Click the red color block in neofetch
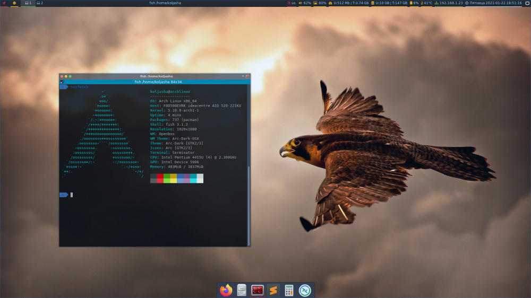This screenshot has width=531, height=298. [160, 179]
